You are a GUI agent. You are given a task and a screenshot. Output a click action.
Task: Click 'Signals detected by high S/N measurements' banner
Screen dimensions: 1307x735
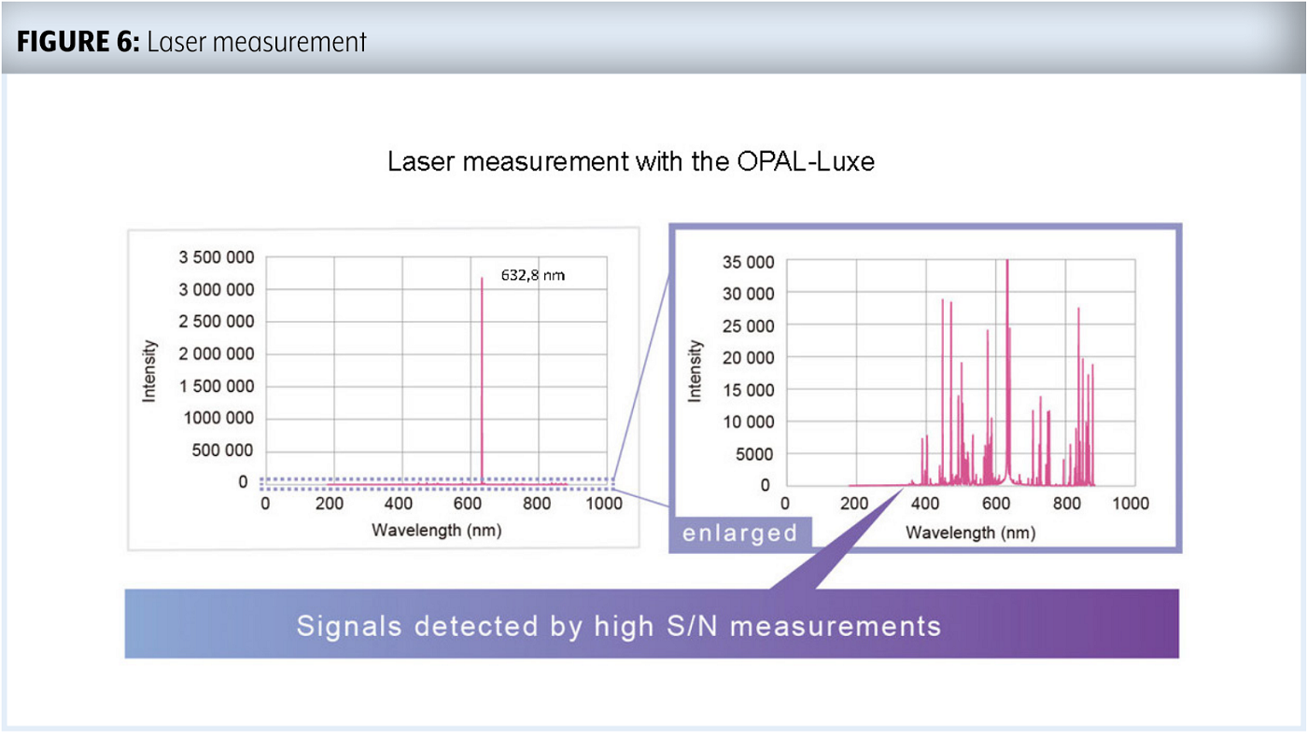pos(652,624)
